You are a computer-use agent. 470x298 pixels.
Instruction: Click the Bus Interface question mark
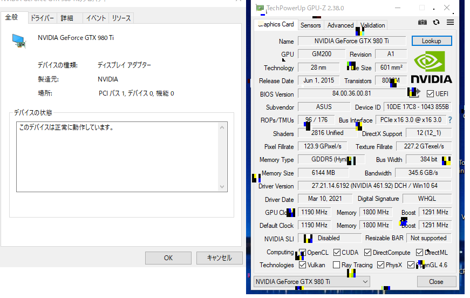450,120
